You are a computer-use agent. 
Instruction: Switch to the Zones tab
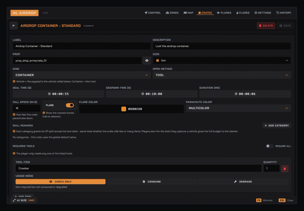pyautogui.click(x=172, y=13)
